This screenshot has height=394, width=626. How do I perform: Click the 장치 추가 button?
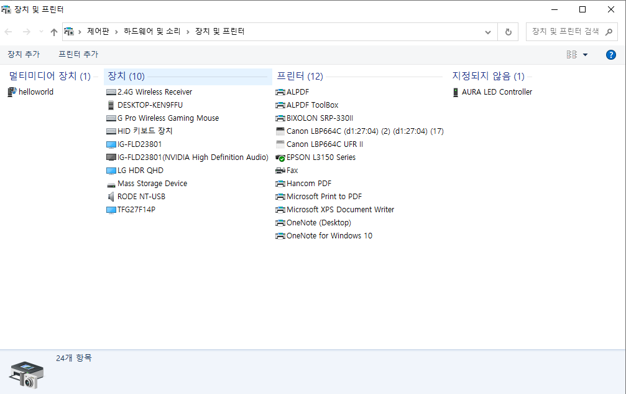click(24, 54)
